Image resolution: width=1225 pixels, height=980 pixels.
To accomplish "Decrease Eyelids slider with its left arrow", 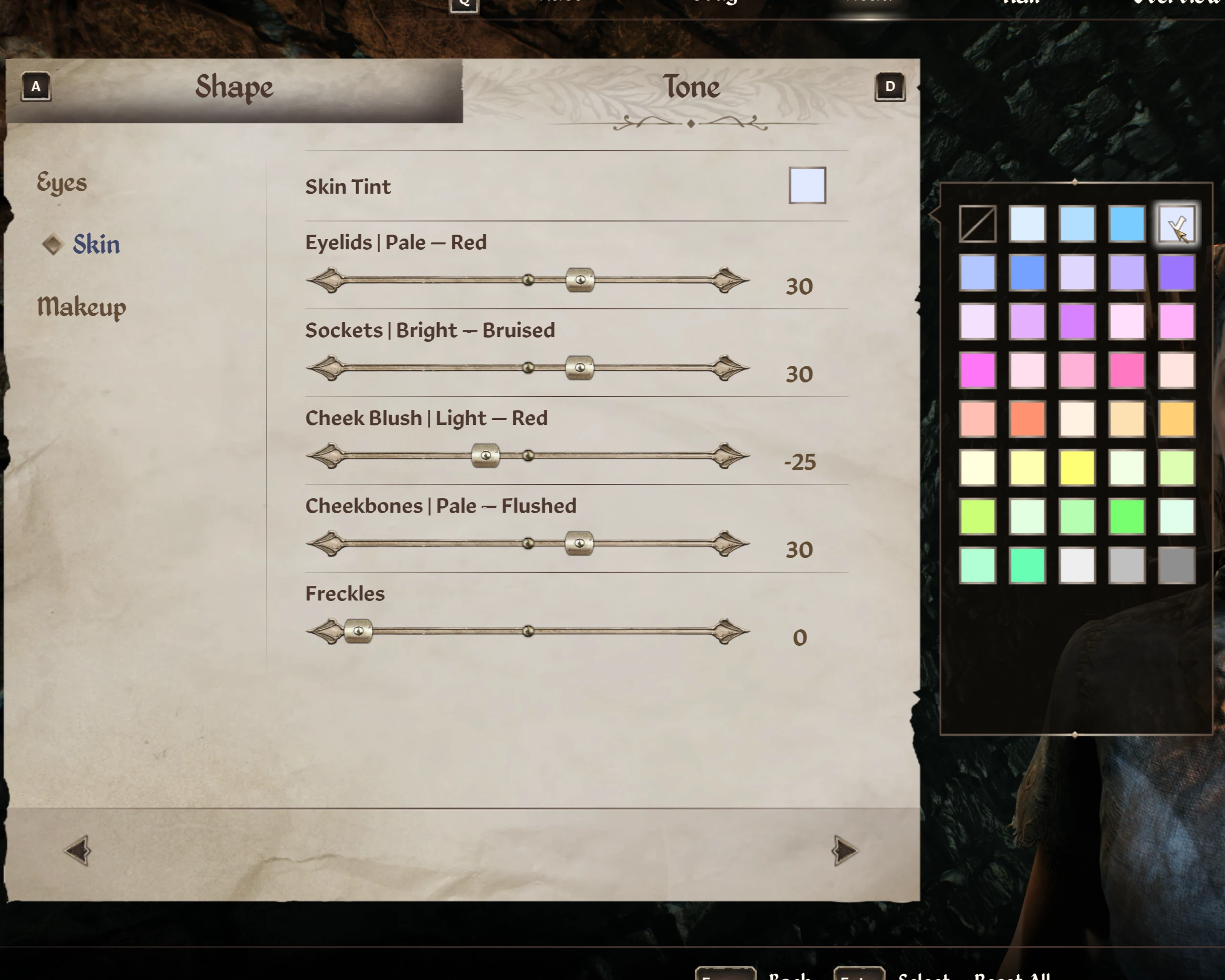I will coord(325,280).
